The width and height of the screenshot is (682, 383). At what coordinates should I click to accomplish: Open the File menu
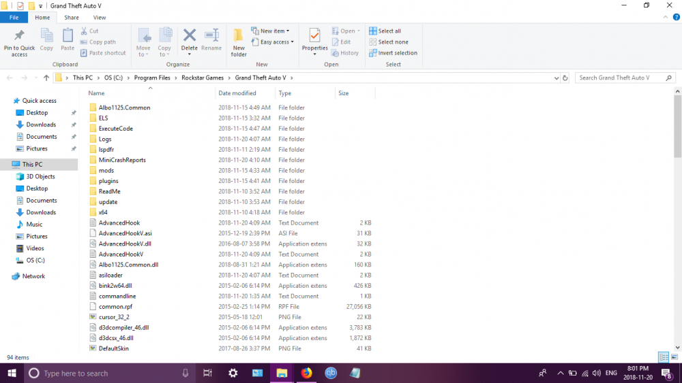pyautogui.click(x=14, y=18)
